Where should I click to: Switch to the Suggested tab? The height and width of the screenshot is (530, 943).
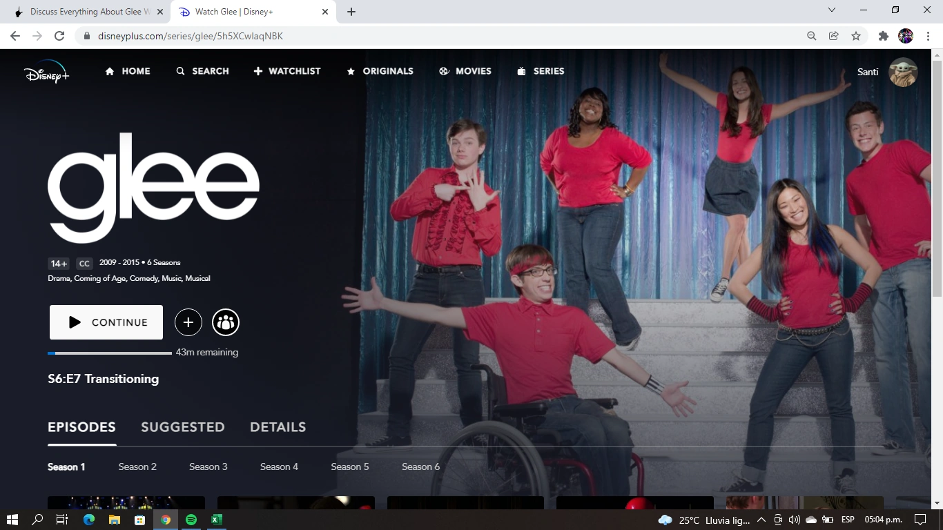tap(182, 426)
